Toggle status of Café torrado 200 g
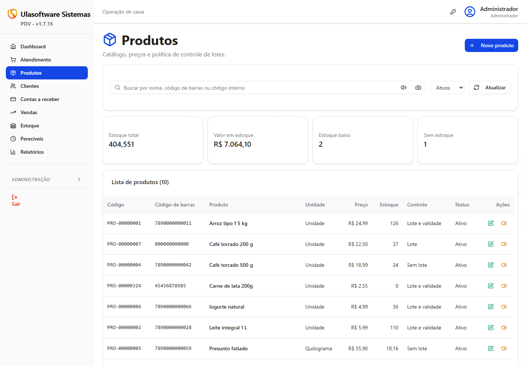This screenshot has height=366, width=527. (504, 244)
